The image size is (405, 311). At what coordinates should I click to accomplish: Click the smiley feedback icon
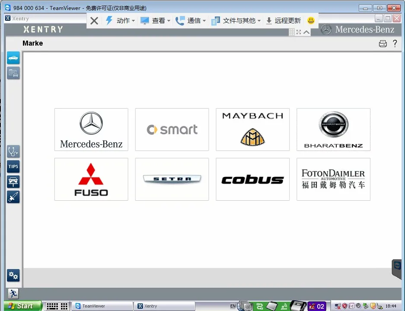(311, 20)
